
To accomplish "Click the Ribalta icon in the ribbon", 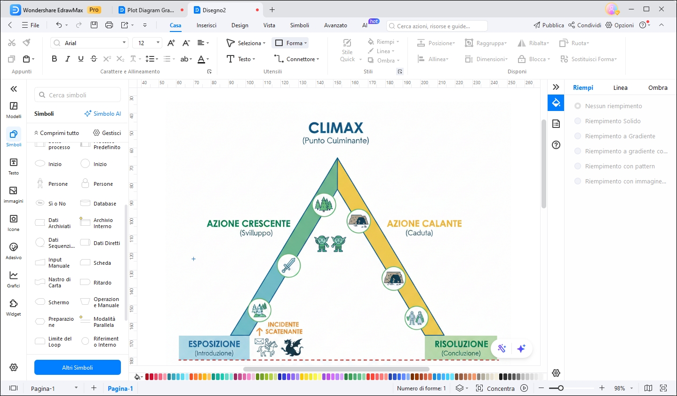I will click(x=521, y=43).
